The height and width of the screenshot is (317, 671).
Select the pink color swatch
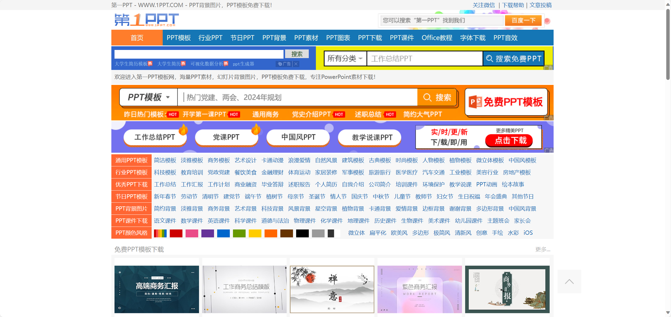192,233
